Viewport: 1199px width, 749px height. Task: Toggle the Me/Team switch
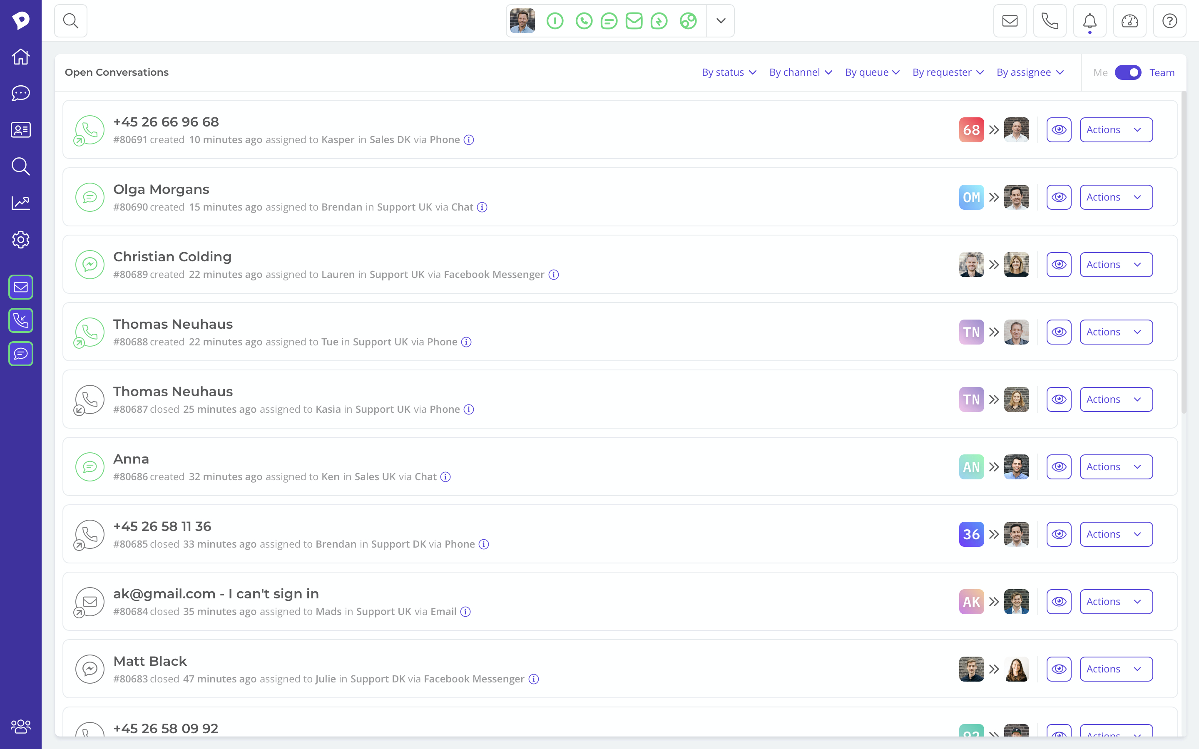[1128, 72]
